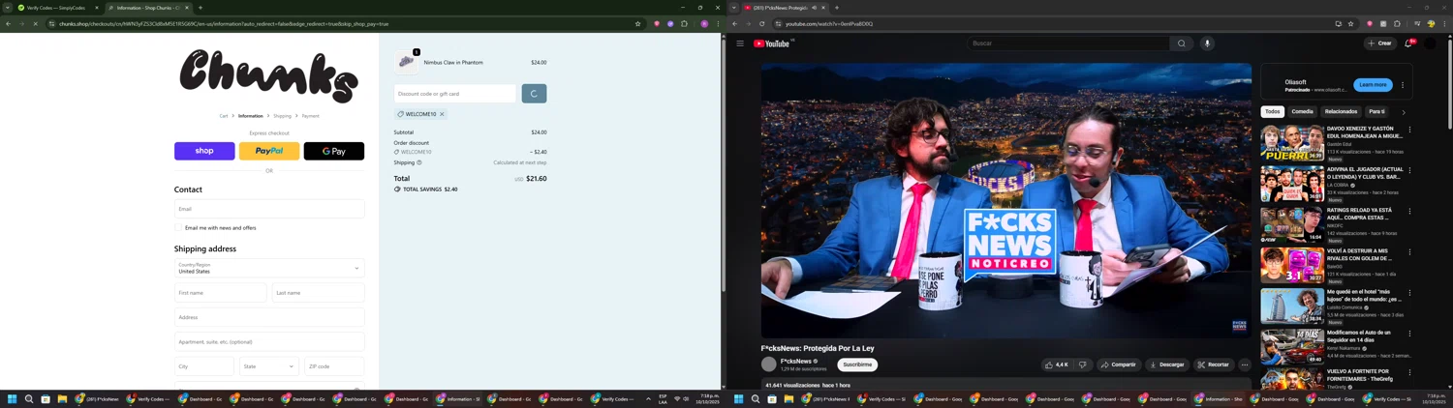Select the Comedia filter chip

click(x=1302, y=111)
